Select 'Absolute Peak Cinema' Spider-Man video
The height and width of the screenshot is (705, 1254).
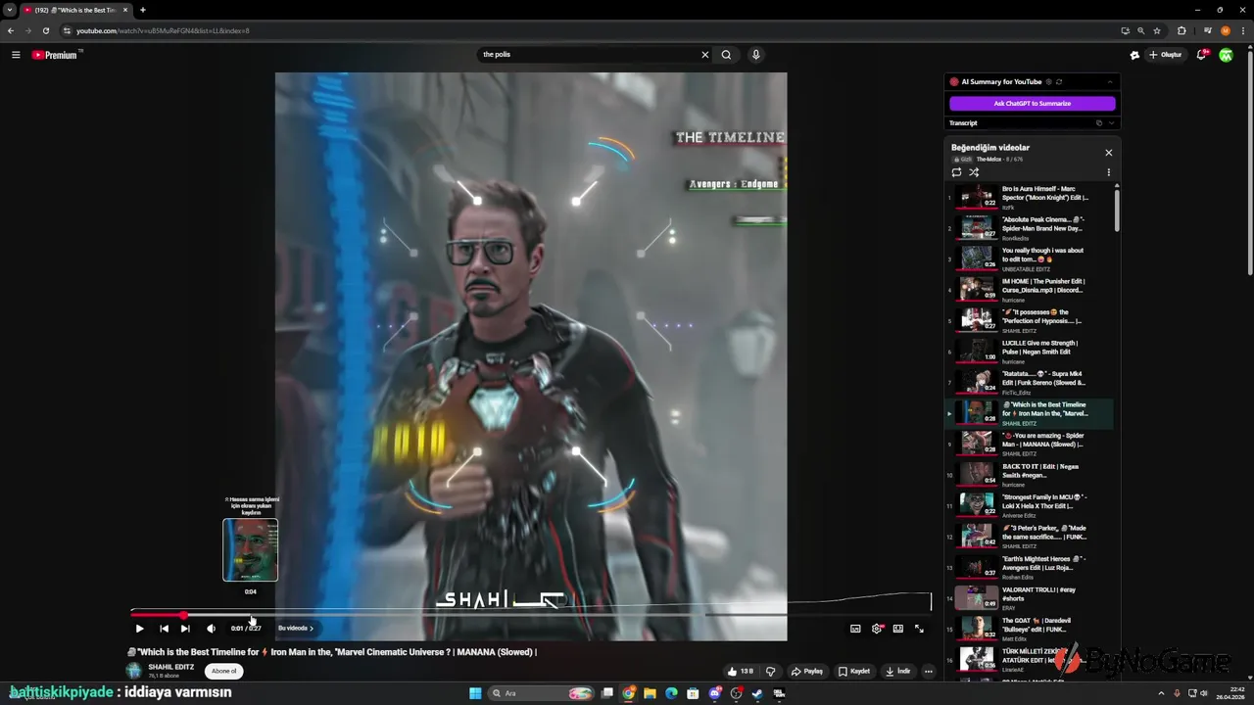[1029, 228]
